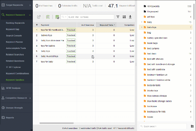Expand the baby toys folder
The height and width of the screenshot is (131, 196).
[142, 27]
